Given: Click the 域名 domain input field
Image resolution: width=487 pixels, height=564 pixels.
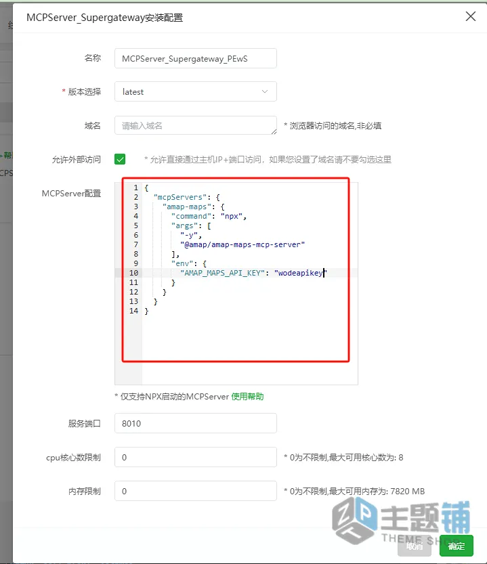Looking at the screenshot, I should [x=196, y=125].
